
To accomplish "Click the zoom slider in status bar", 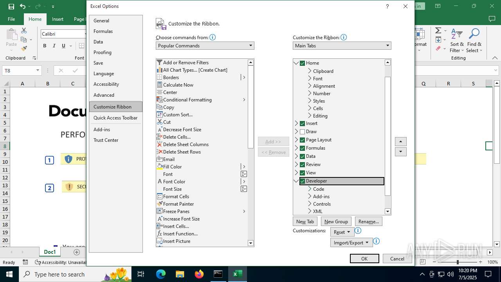I will click(457, 262).
